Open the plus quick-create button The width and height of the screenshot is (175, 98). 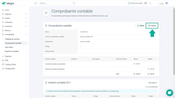click(x=36, y=3)
